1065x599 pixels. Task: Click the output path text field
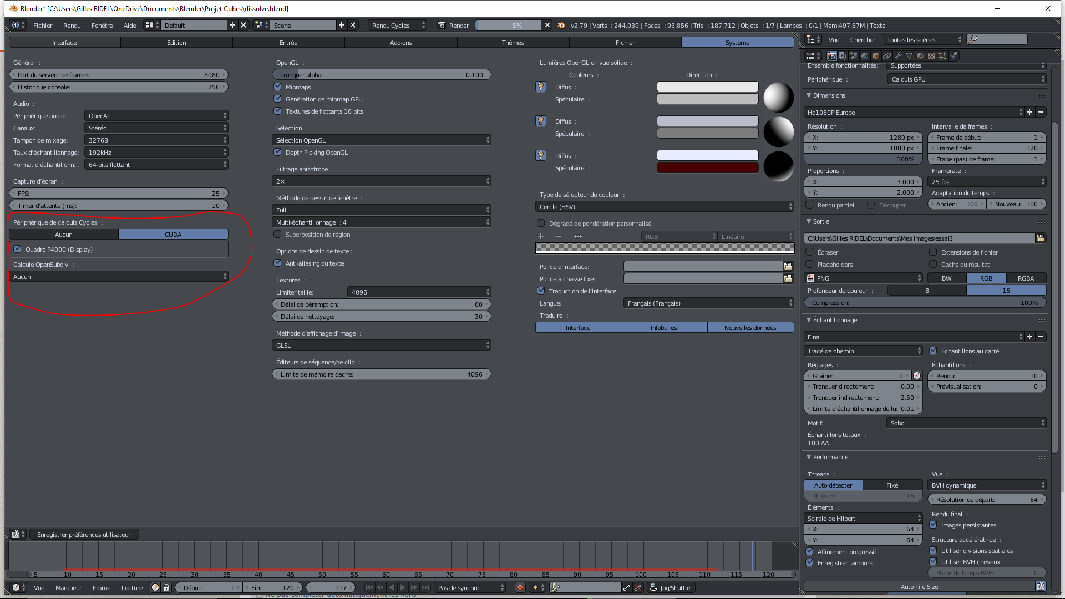pyautogui.click(x=920, y=238)
